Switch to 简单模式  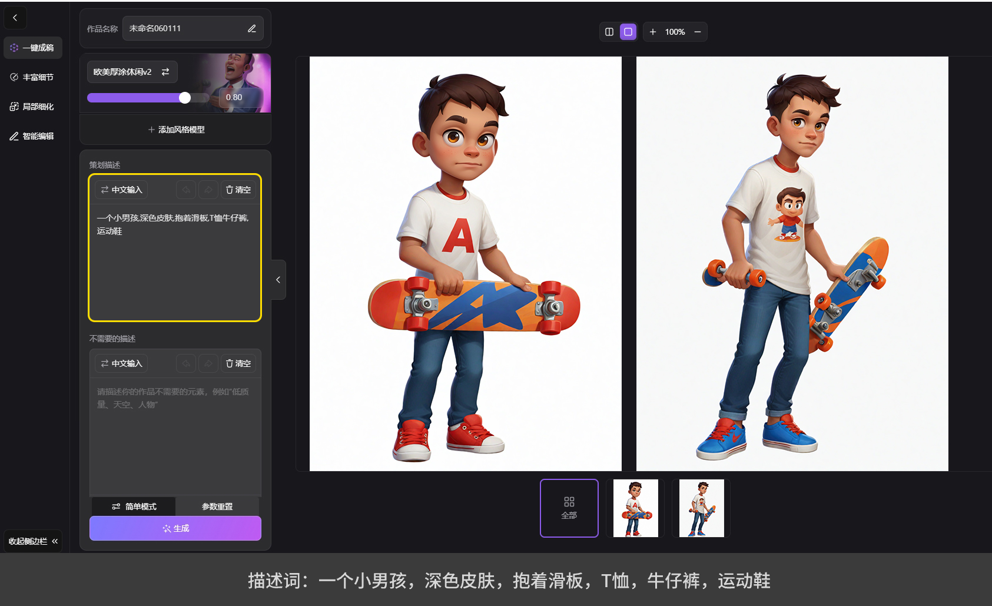[x=134, y=506]
